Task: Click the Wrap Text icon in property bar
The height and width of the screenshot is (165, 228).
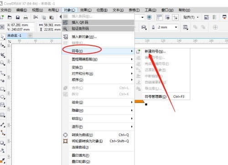Action: (x=185, y=27)
